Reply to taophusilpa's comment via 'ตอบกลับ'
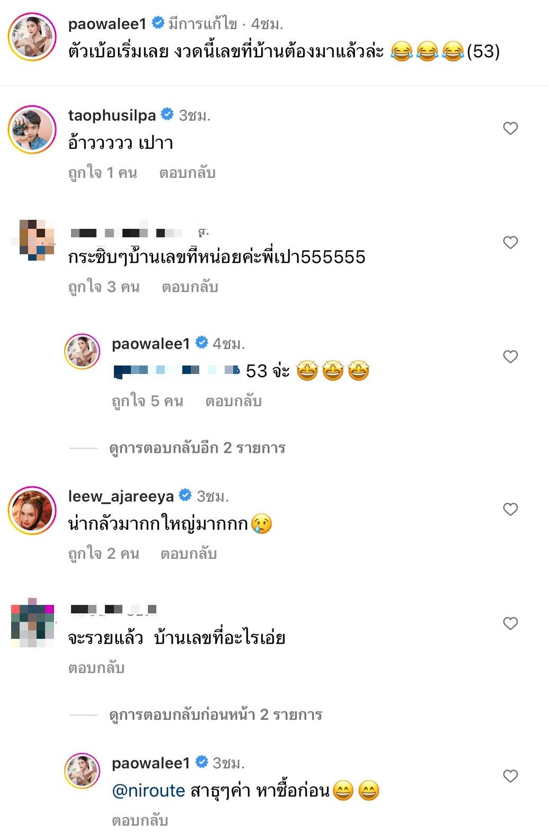549x838 pixels. point(187,173)
